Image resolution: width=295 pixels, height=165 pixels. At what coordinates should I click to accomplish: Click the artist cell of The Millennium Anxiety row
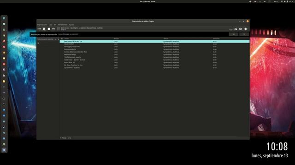pos(116,57)
